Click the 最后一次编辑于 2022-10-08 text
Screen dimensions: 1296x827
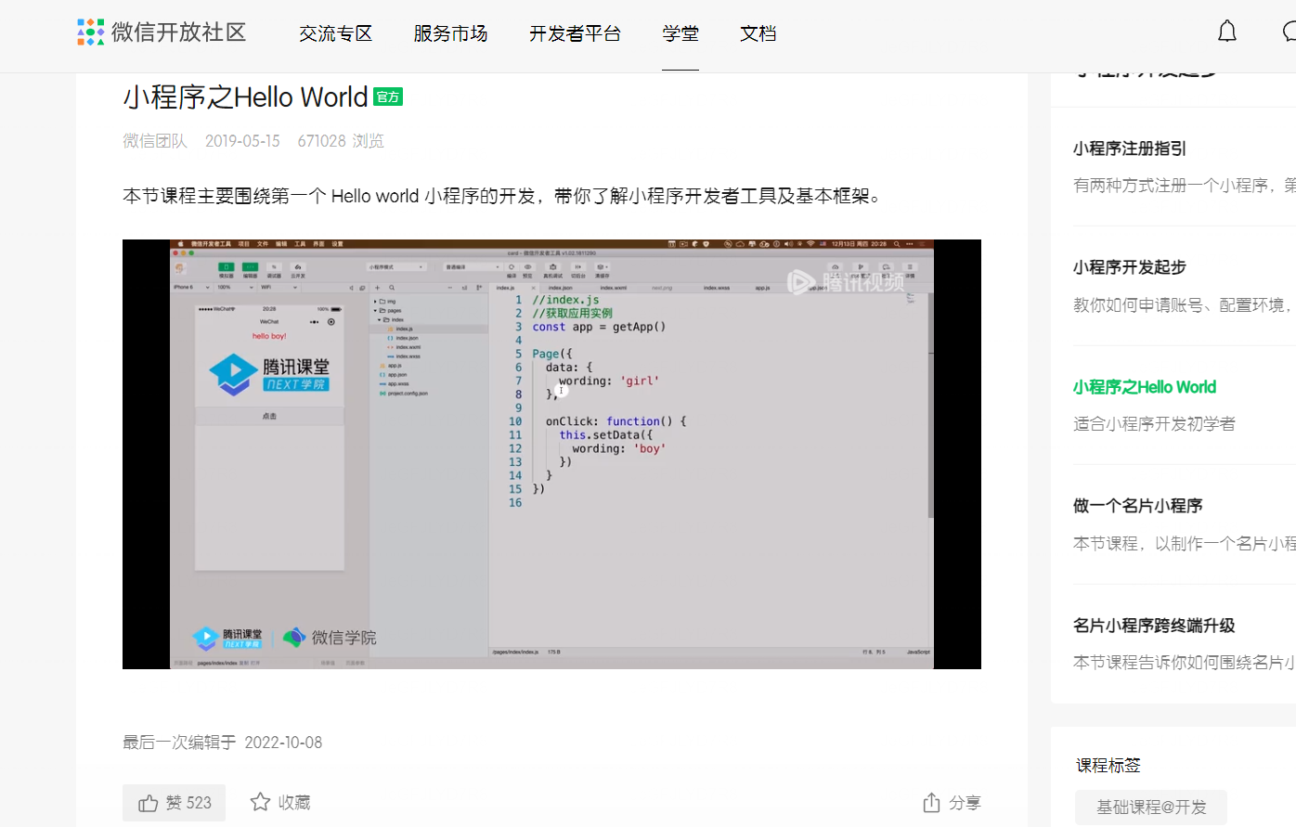coord(223,743)
